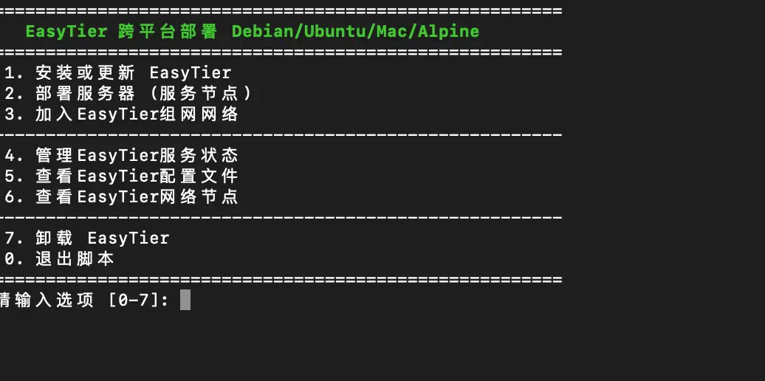This screenshot has width=765, height=381.
Task: Click the gray terminal cursor block
Action: pos(185,300)
